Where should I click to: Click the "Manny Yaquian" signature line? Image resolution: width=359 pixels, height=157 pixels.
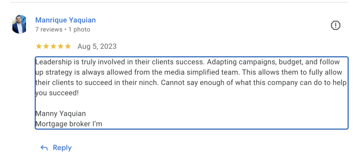pyautogui.click(x=61, y=114)
